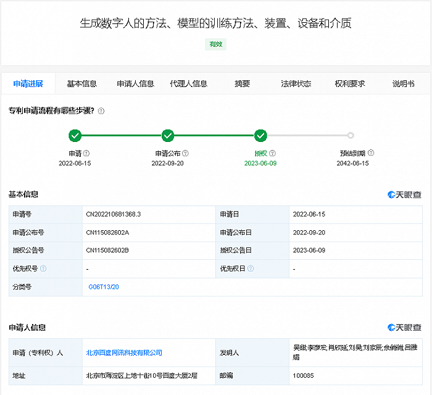Select publication number CN115082602A
The width and height of the screenshot is (432, 395).
tap(107, 233)
